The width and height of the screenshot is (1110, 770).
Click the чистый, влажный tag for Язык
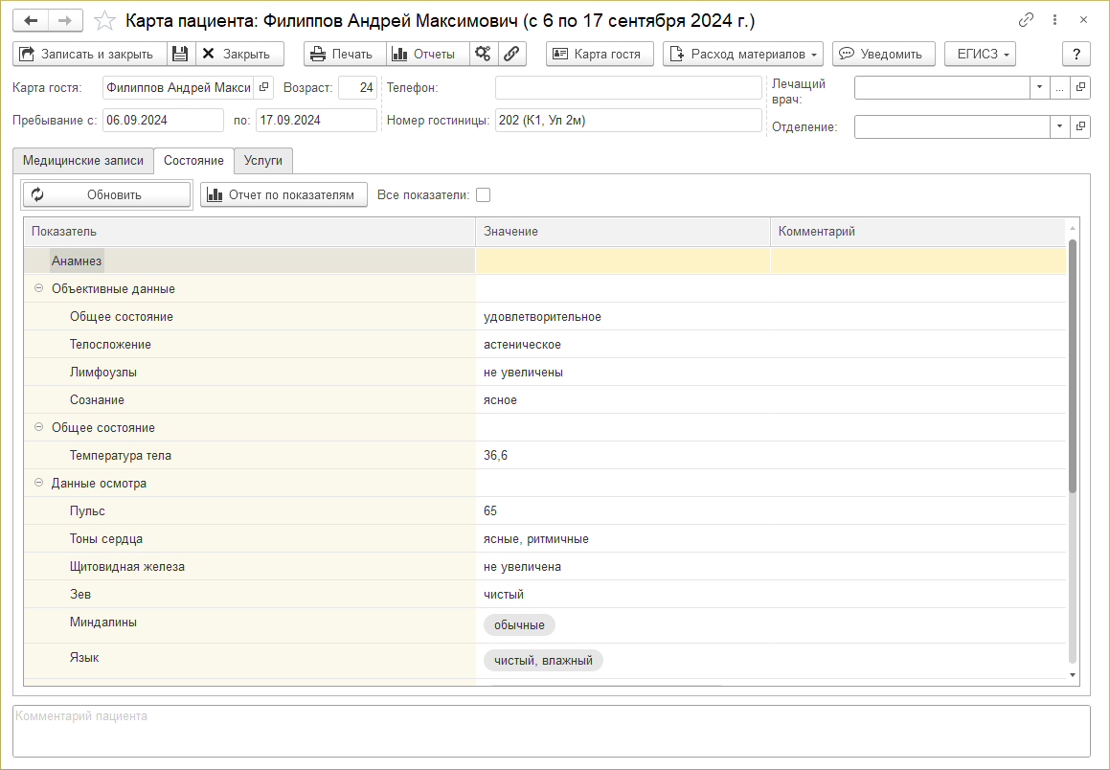click(543, 660)
